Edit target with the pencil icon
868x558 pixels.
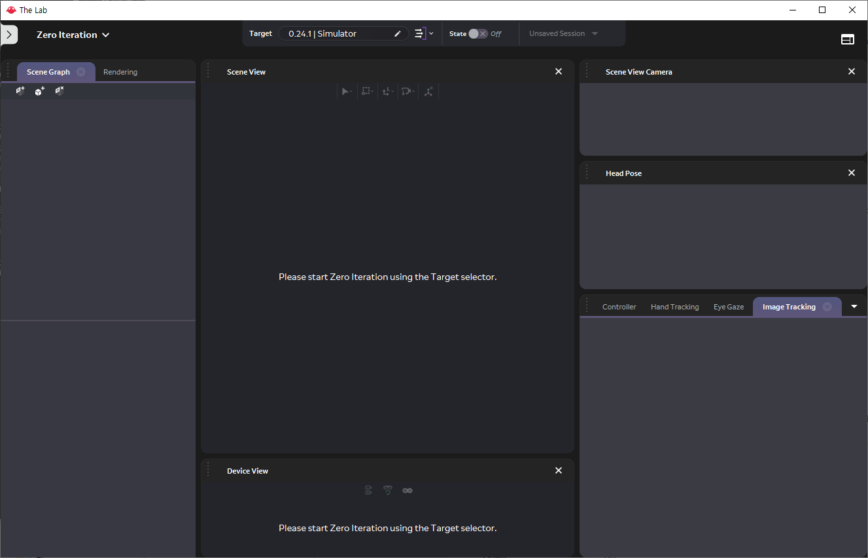398,33
